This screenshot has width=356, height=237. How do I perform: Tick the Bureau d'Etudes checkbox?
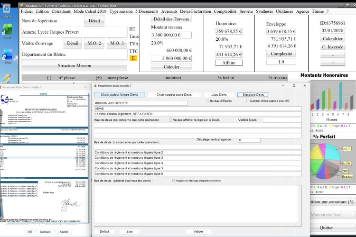coord(207,101)
